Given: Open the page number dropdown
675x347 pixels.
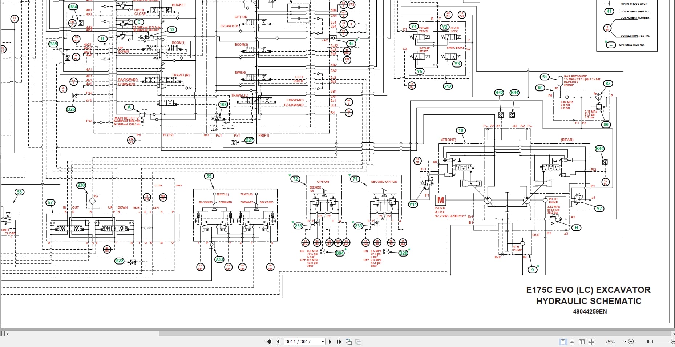Looking at the screenshot, I should tap(323, 342).
